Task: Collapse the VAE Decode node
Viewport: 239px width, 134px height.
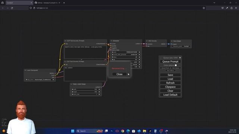Action: click(147, 41)
